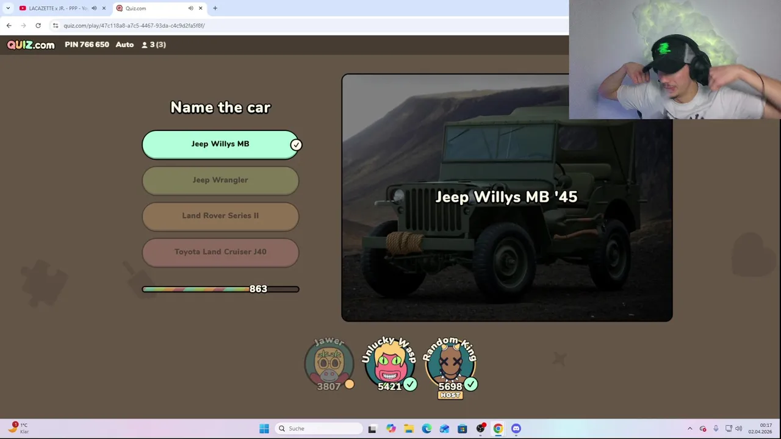Viewport: 781px width, 439px height.
Task: Expand the hidden system tray icons
Action: 690,429
